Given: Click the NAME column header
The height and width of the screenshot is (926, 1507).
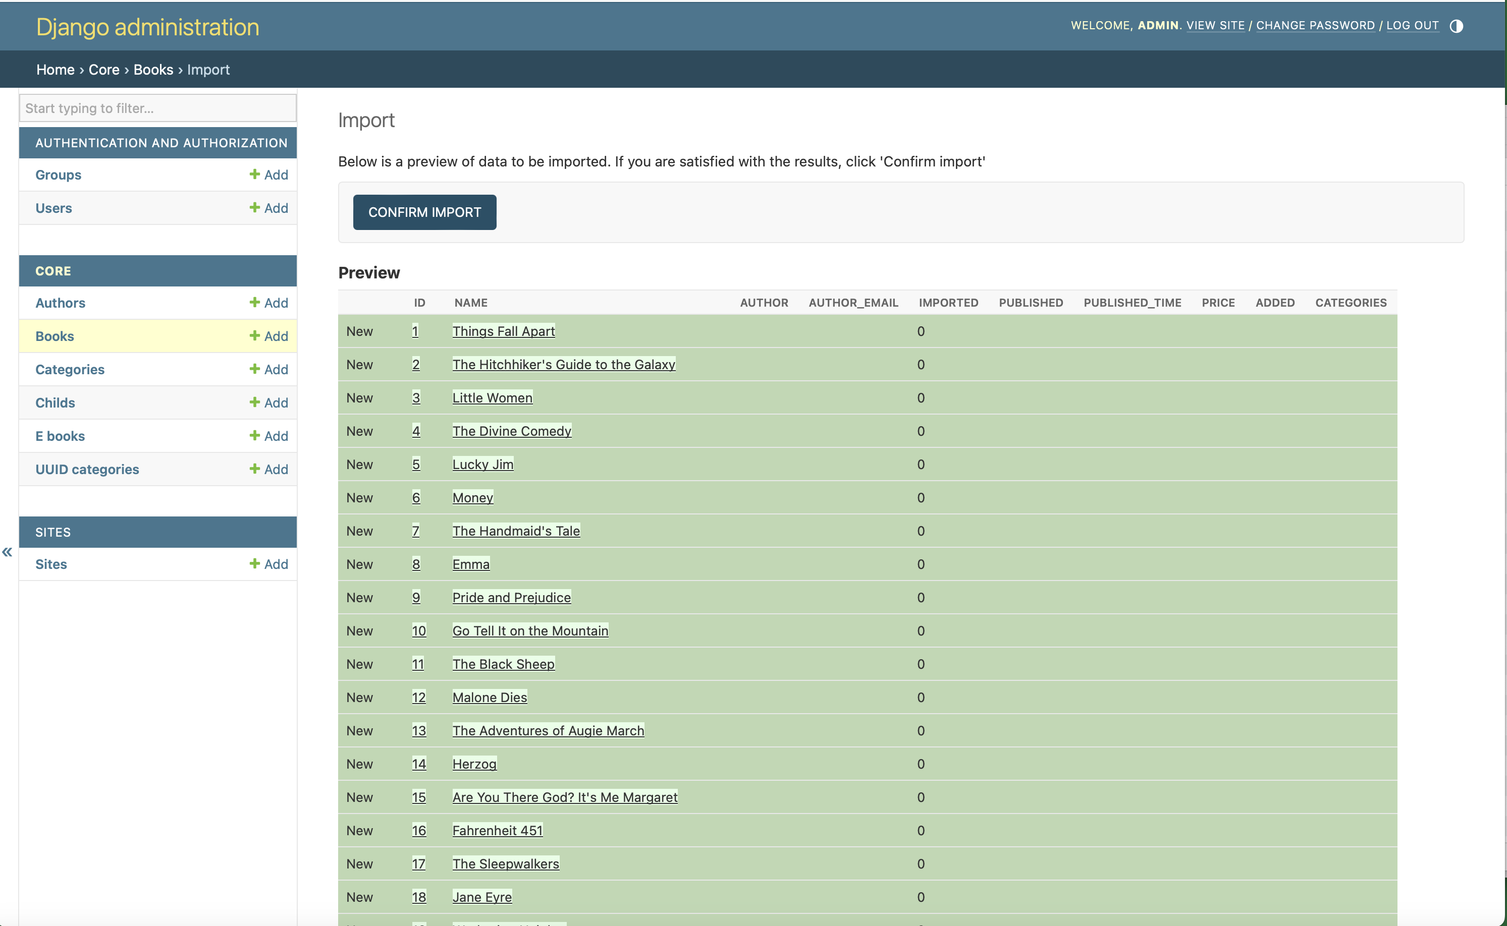Looking at the screenshot, I should pos(471,302).
